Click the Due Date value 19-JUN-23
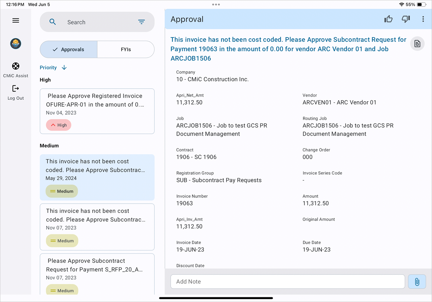 [316, 249]
